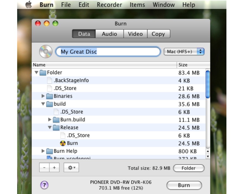This screenshot has width=248, height=194.
Task: Minimize the Burn window with the yellow button
Action: [x=47, y=24]
